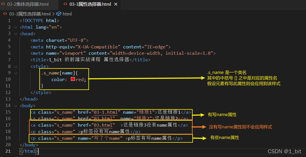Click the <!DOCTYPE html> declaration text
Image resolution: width=306 pixels, height=157 pixels.
click(39, 21)
